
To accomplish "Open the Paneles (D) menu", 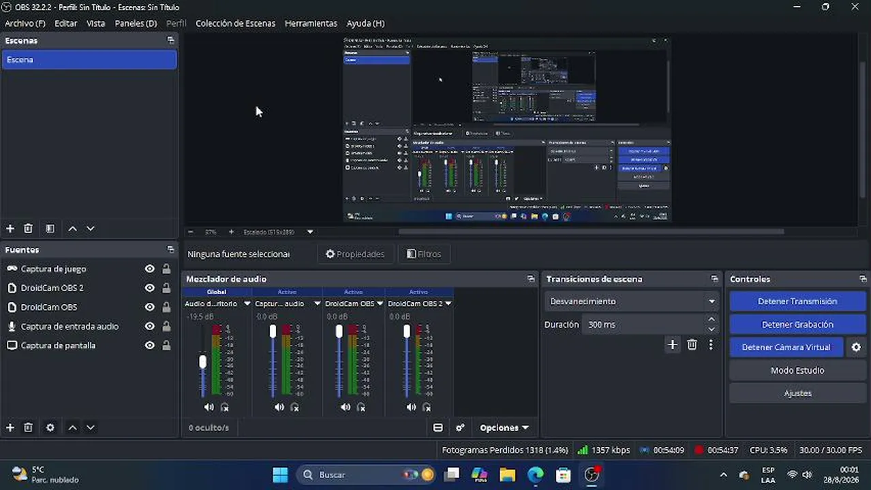I will 136,23.
